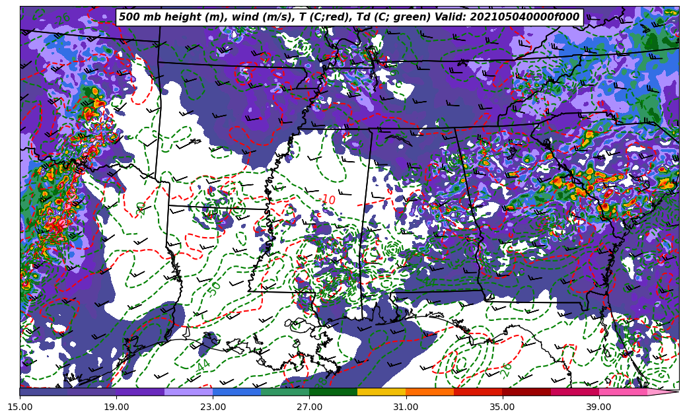
Task: Click the red -10 temperature contour label
Action: (x=327, y=200)
